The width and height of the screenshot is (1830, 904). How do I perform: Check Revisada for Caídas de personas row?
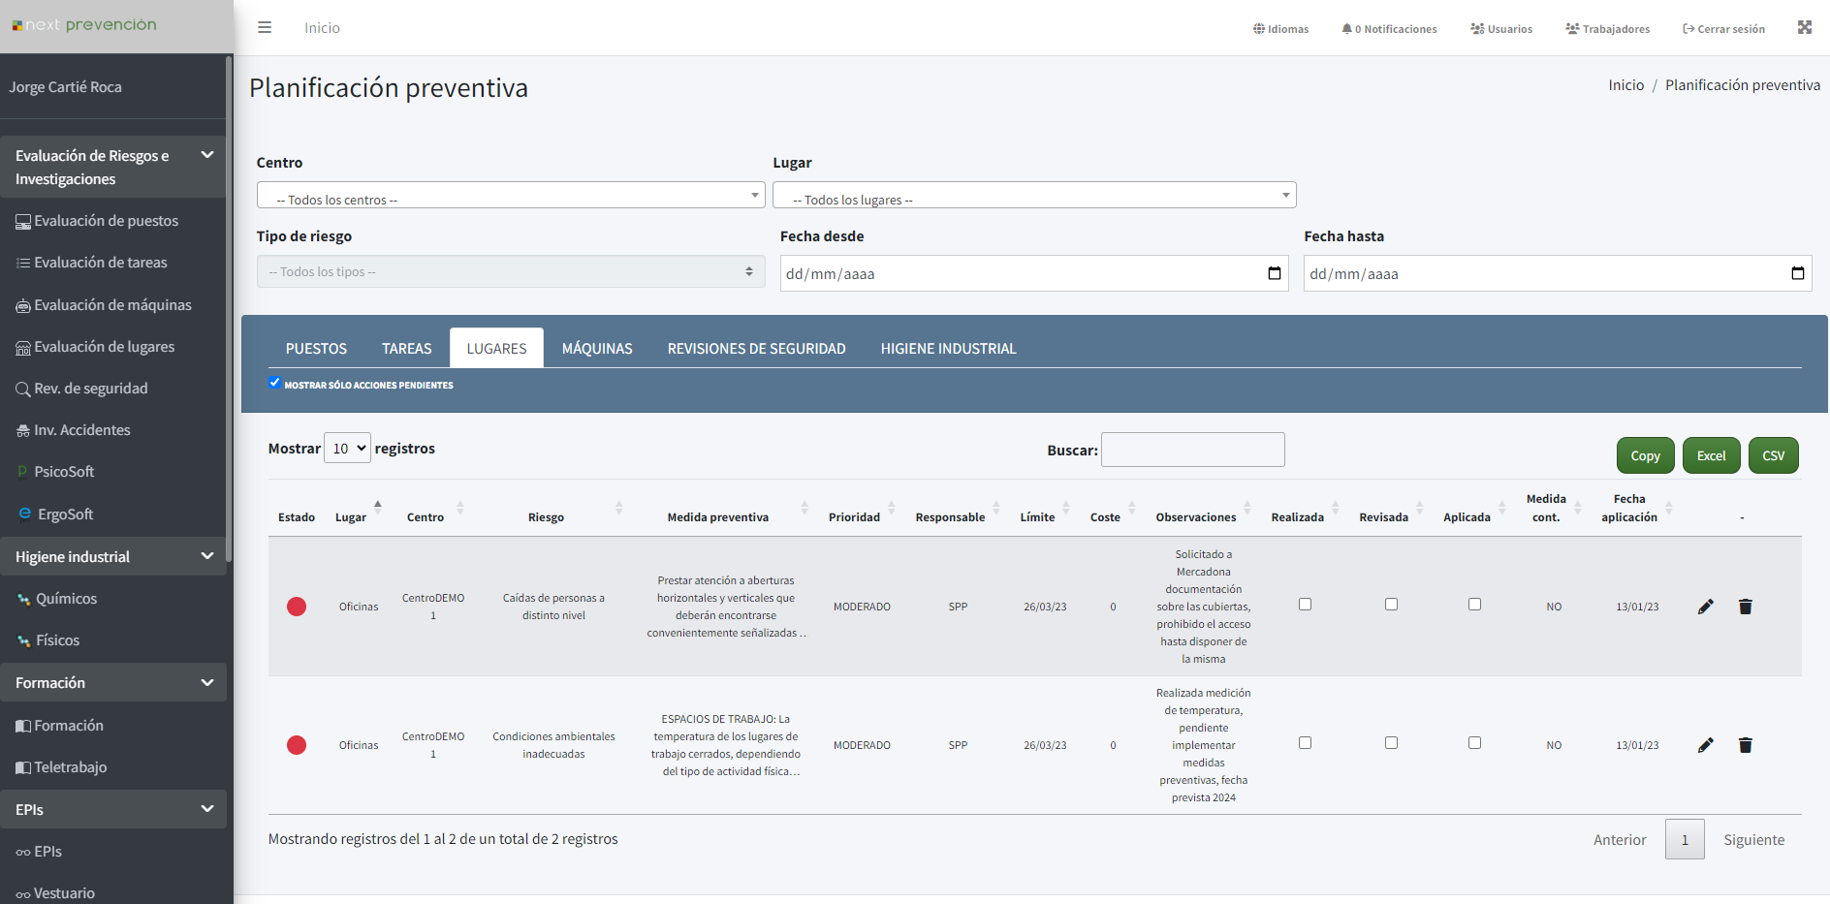pos(1391,605)
